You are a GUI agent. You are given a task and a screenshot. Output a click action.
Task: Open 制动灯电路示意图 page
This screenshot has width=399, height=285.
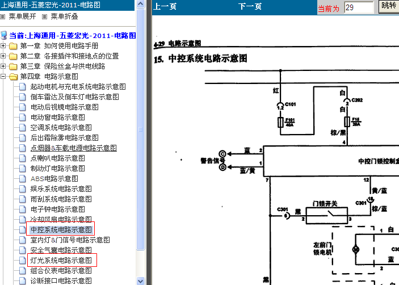point(58,168)
